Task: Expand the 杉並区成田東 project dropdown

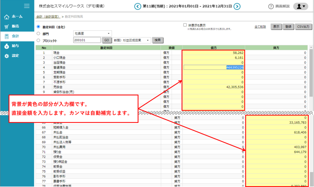Action: (132, 40)
